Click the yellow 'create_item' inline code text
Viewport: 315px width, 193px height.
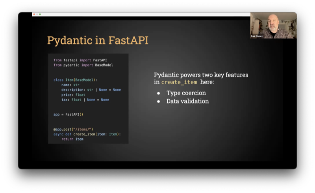pos(179,82)
